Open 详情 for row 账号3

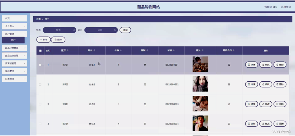(251, 104)
